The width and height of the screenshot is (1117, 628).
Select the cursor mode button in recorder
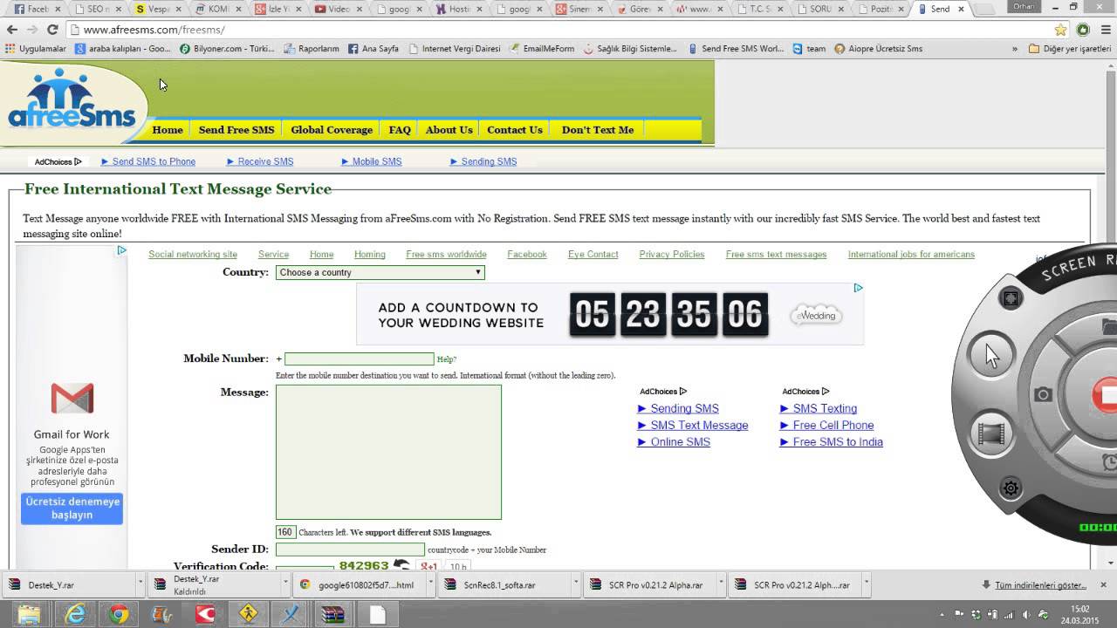point(991,355)
